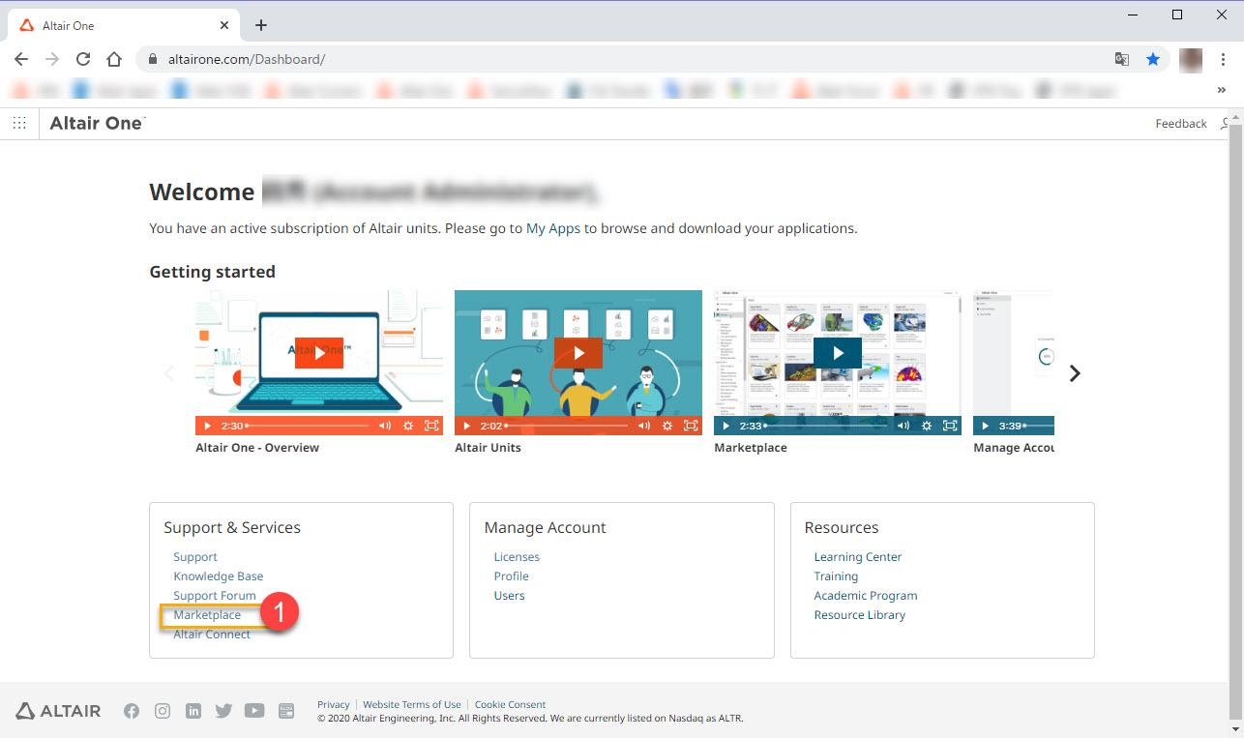This screenshot has height=738, width=1244.
Task: Expand the hidden bookmarks overflow chevron
Action: (1221, 89)
